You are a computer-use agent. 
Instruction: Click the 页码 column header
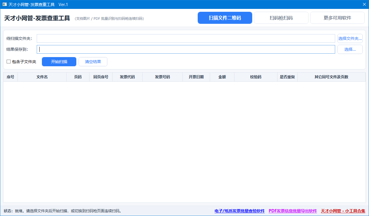(78, 77)
